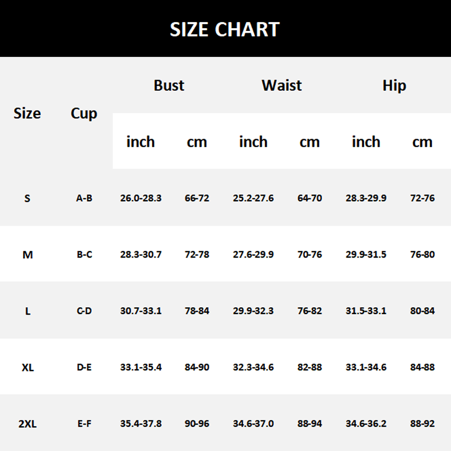This screenshot has height=451, width=451.
Task: Click the 80-84 hip cm value
Action: pyautogui.click(x=422, y=311)
